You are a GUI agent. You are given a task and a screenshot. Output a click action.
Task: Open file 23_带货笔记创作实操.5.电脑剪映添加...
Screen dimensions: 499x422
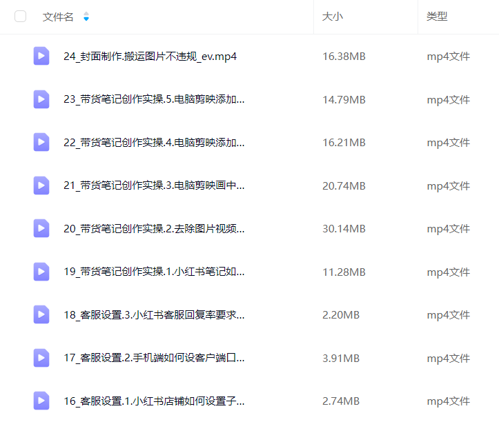(154, 99)
